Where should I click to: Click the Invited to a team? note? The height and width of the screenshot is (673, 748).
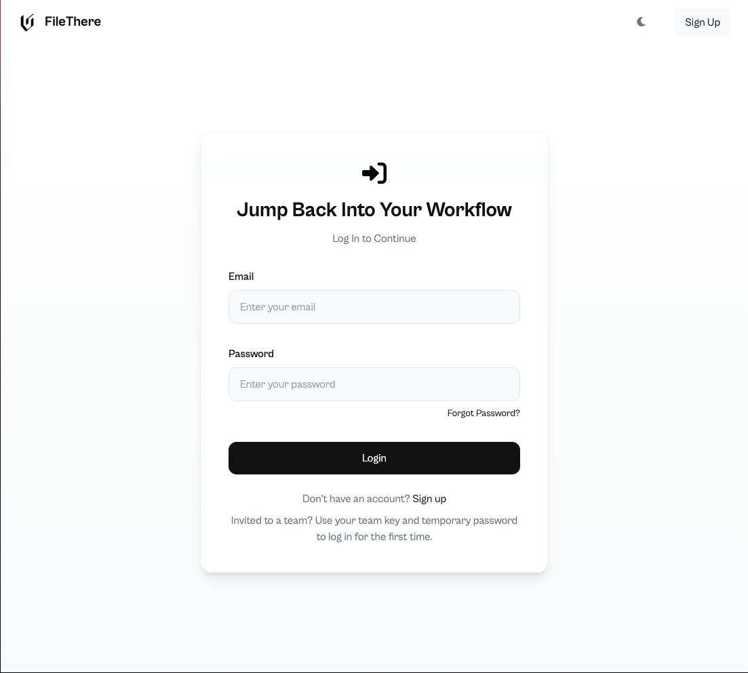[374, 529]
